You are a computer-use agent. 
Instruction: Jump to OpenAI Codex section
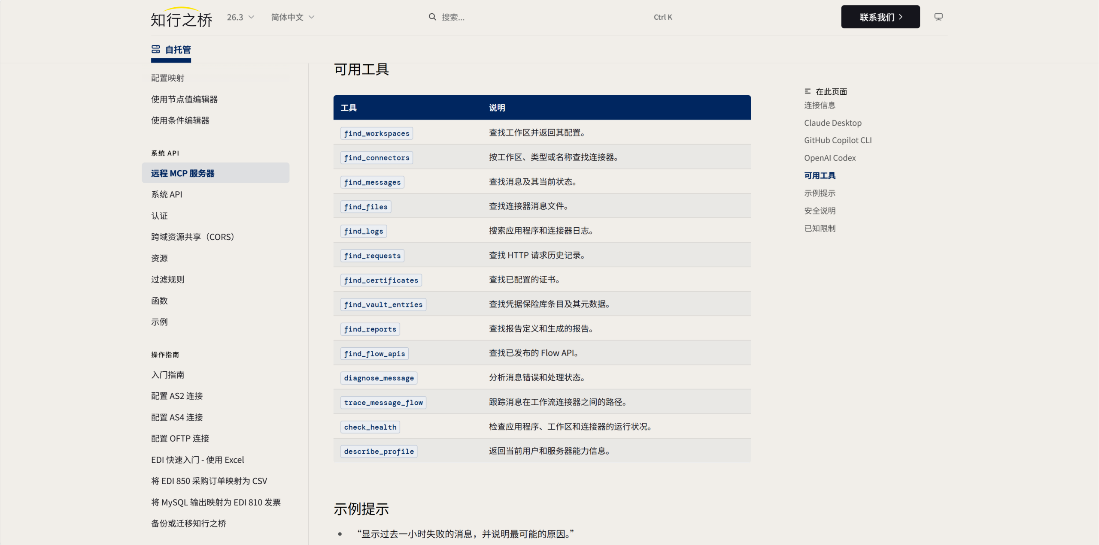[x=830, y=158]
